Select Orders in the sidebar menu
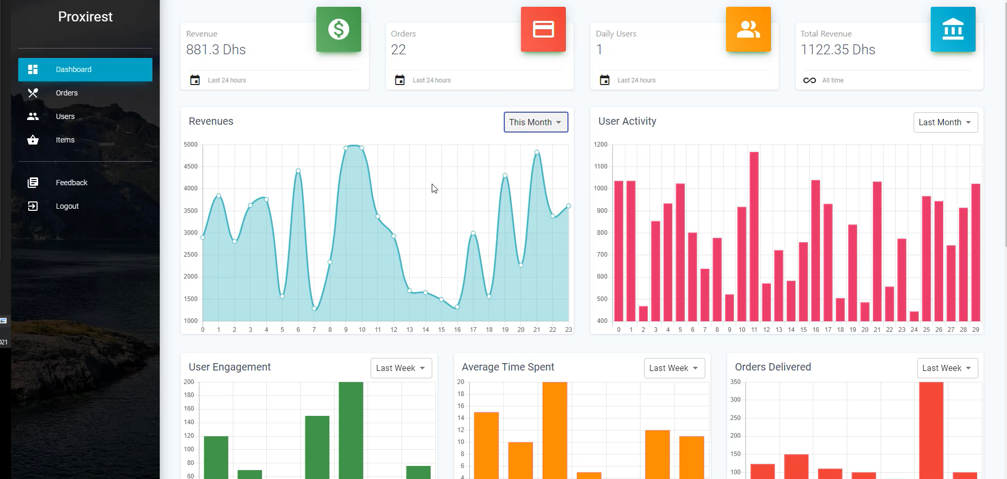The width and height of the screenshot is (1007, 479). (x=66, y=93)
